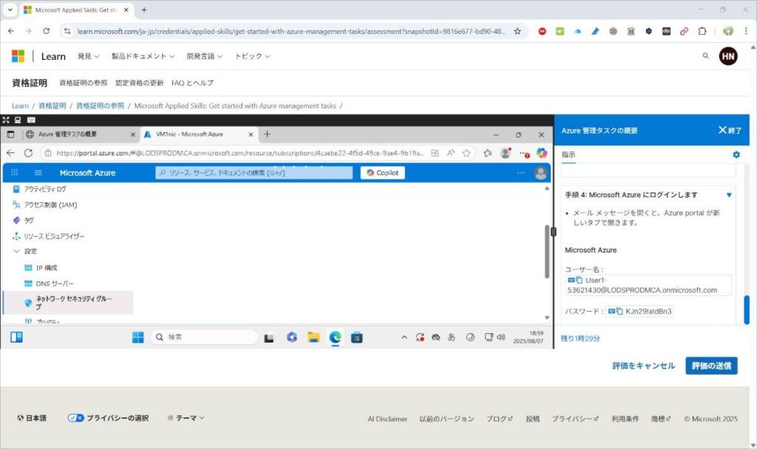757x449 pixels.
Task: Click 終了 to exit the lab
Action: (730, 130)
